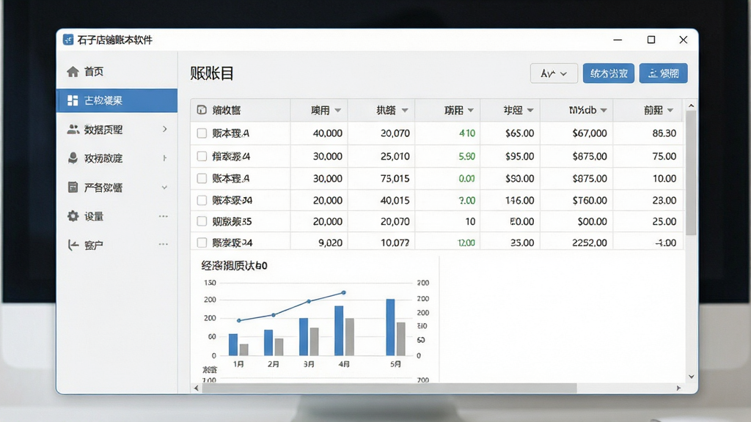The width and height of the screenshot is (751, 422).
Task: Open the dropdown arrow of the column containing 40,000
Action: click(337, 111)
